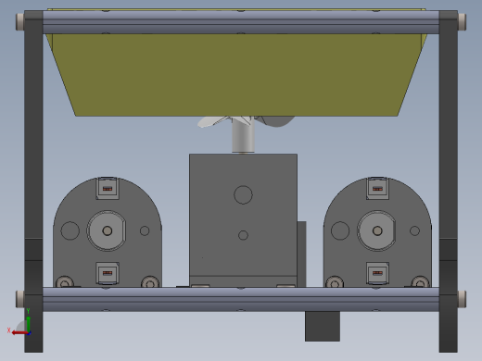Select the left vertical frame post
The image size is (482, 361).
point(33,181)
